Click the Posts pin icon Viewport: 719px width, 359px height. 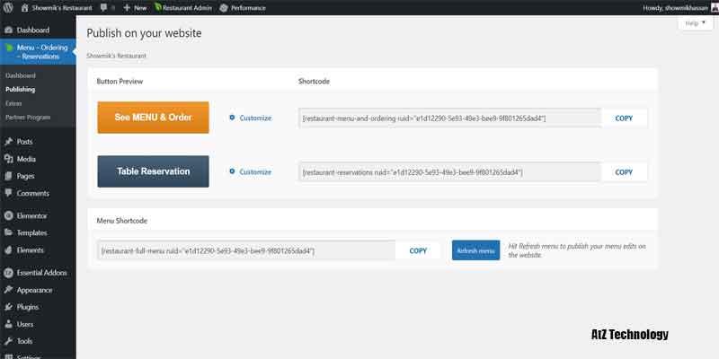point(9,142)
